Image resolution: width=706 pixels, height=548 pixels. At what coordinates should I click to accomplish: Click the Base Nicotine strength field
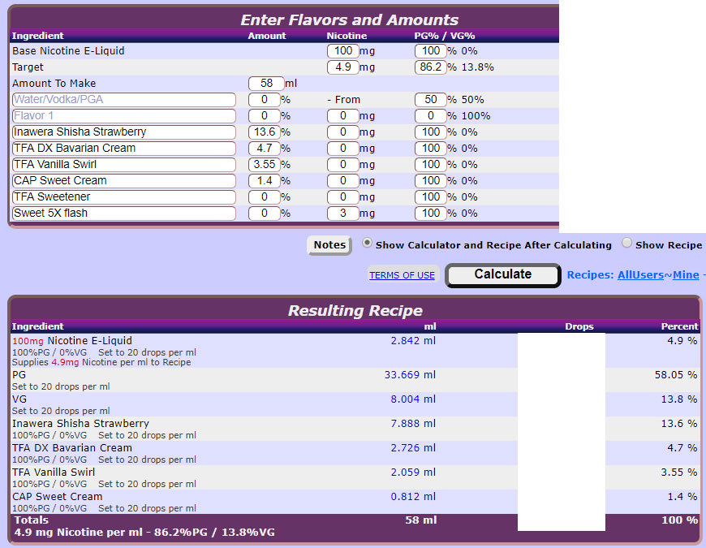pyautogui.click(x=342, y=51)
